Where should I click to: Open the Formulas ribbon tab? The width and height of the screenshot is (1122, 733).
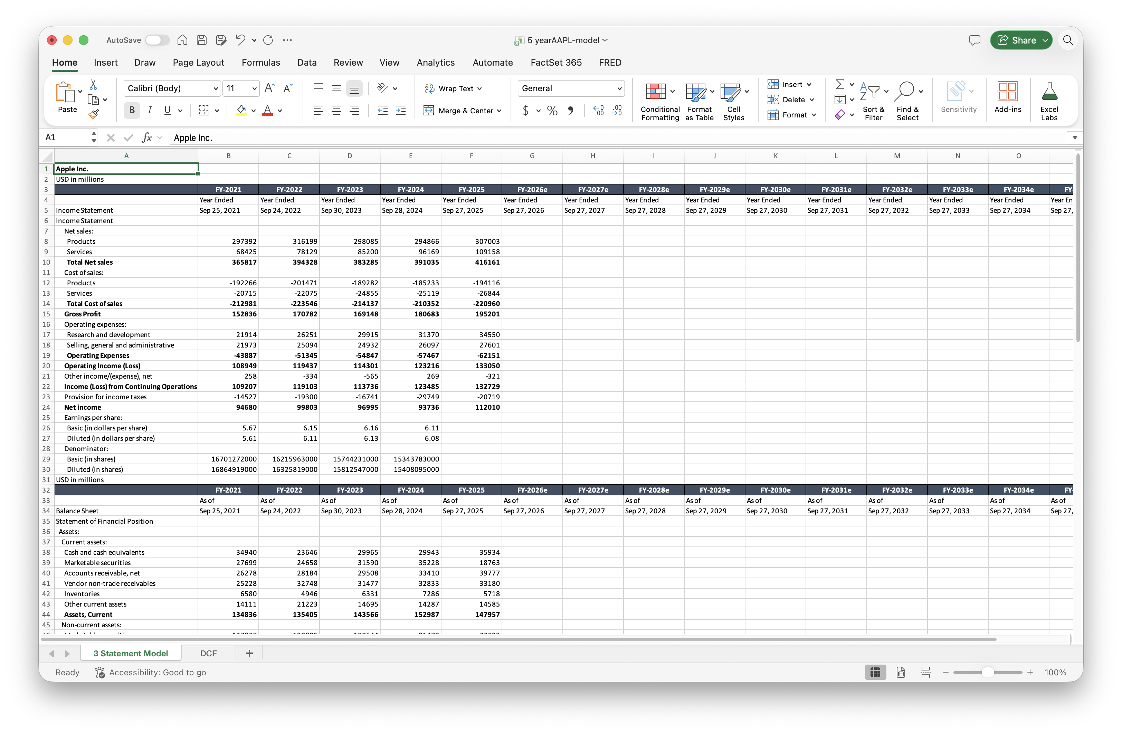[x=261, y=62]
